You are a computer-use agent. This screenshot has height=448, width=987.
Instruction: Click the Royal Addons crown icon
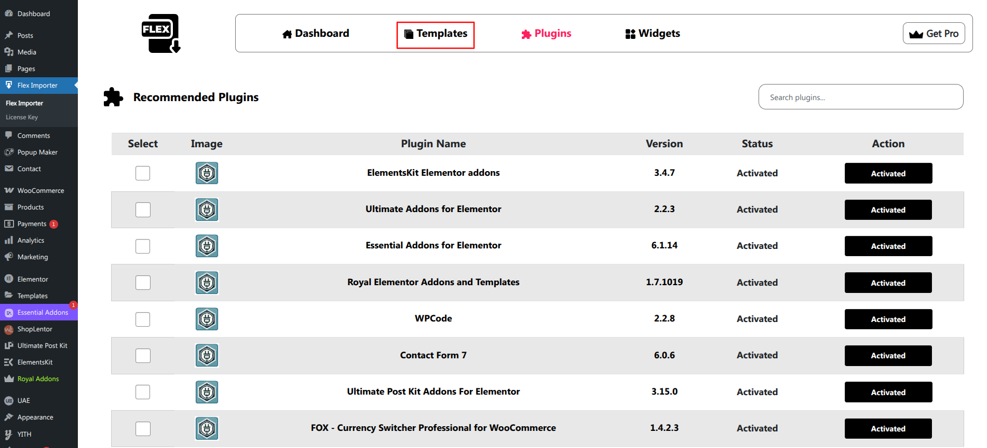coord(9,379)
